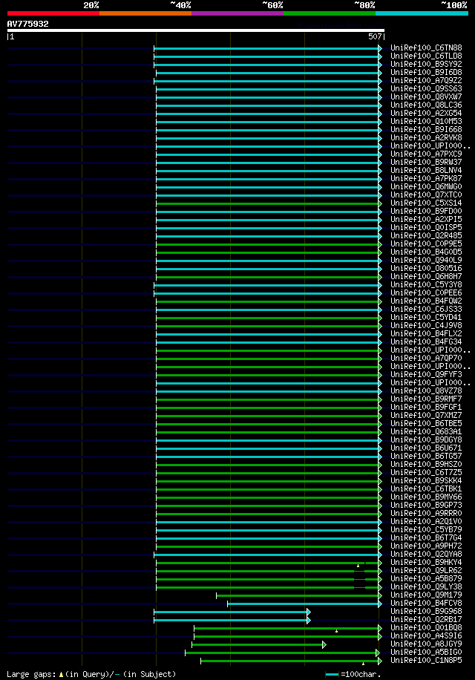Screen dimensions: 475x680
Task: Select the UniRef100_C5YB79 label
Action: (x=426, y=529)
